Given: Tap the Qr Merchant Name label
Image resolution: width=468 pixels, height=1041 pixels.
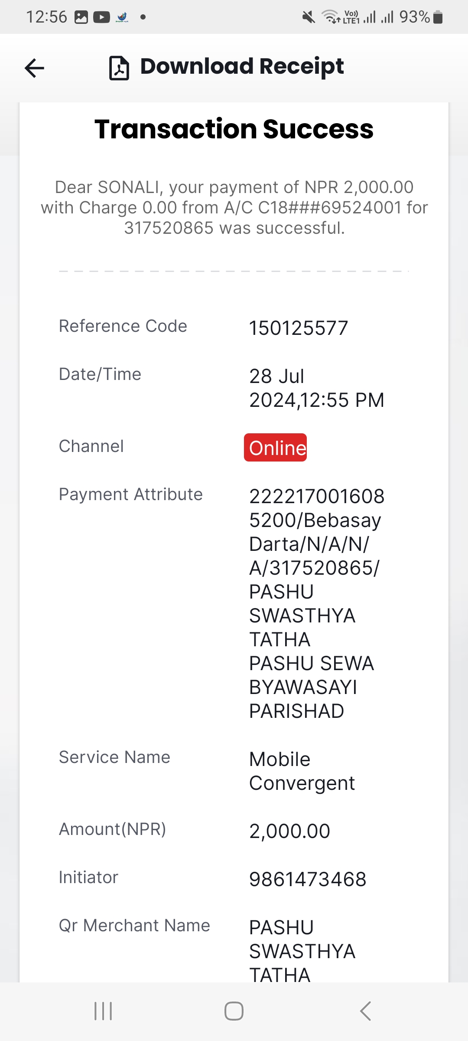Looking at the screenshot, I should pyautogui.click(x=134, y=925).
